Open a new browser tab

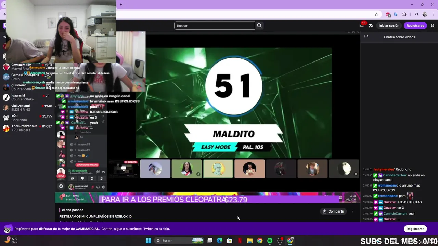[x=121, y=4]
